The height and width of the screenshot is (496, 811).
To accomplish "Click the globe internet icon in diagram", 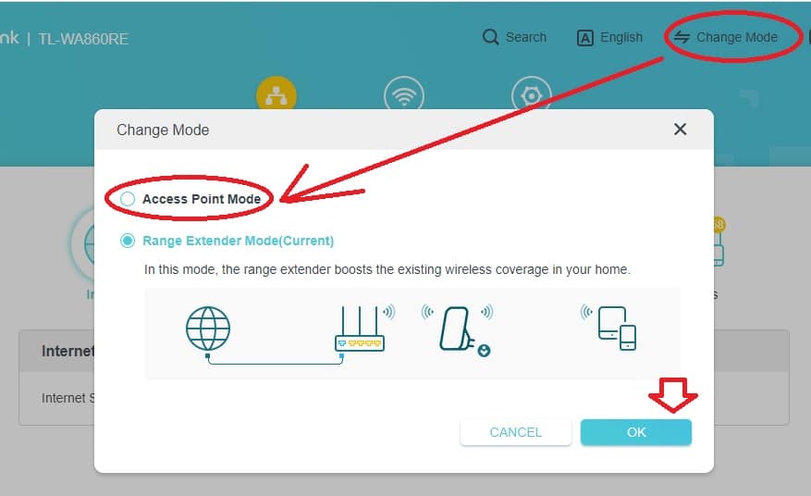I will (208, 329).
